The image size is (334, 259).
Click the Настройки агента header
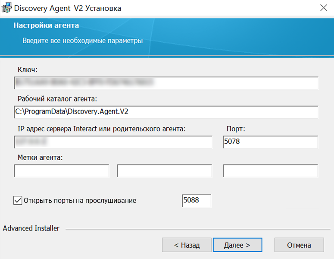click(46, 25)
